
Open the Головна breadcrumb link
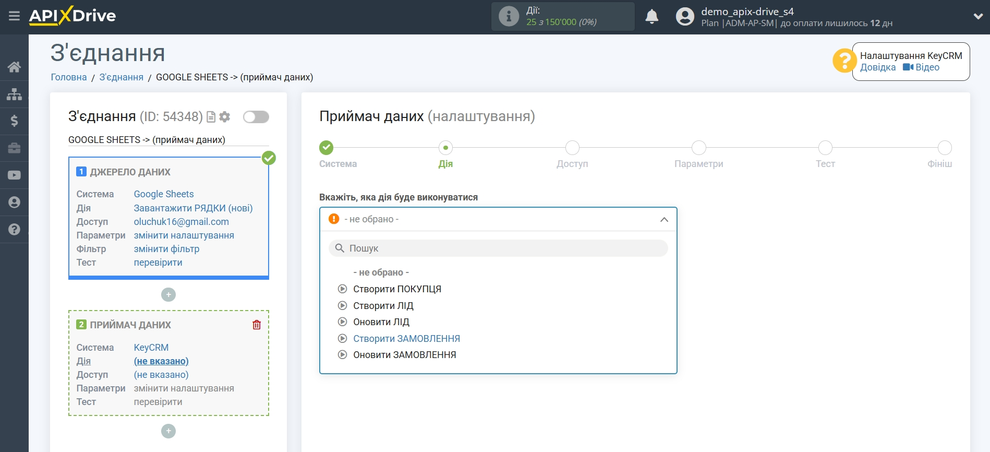[x=69, y=77]
